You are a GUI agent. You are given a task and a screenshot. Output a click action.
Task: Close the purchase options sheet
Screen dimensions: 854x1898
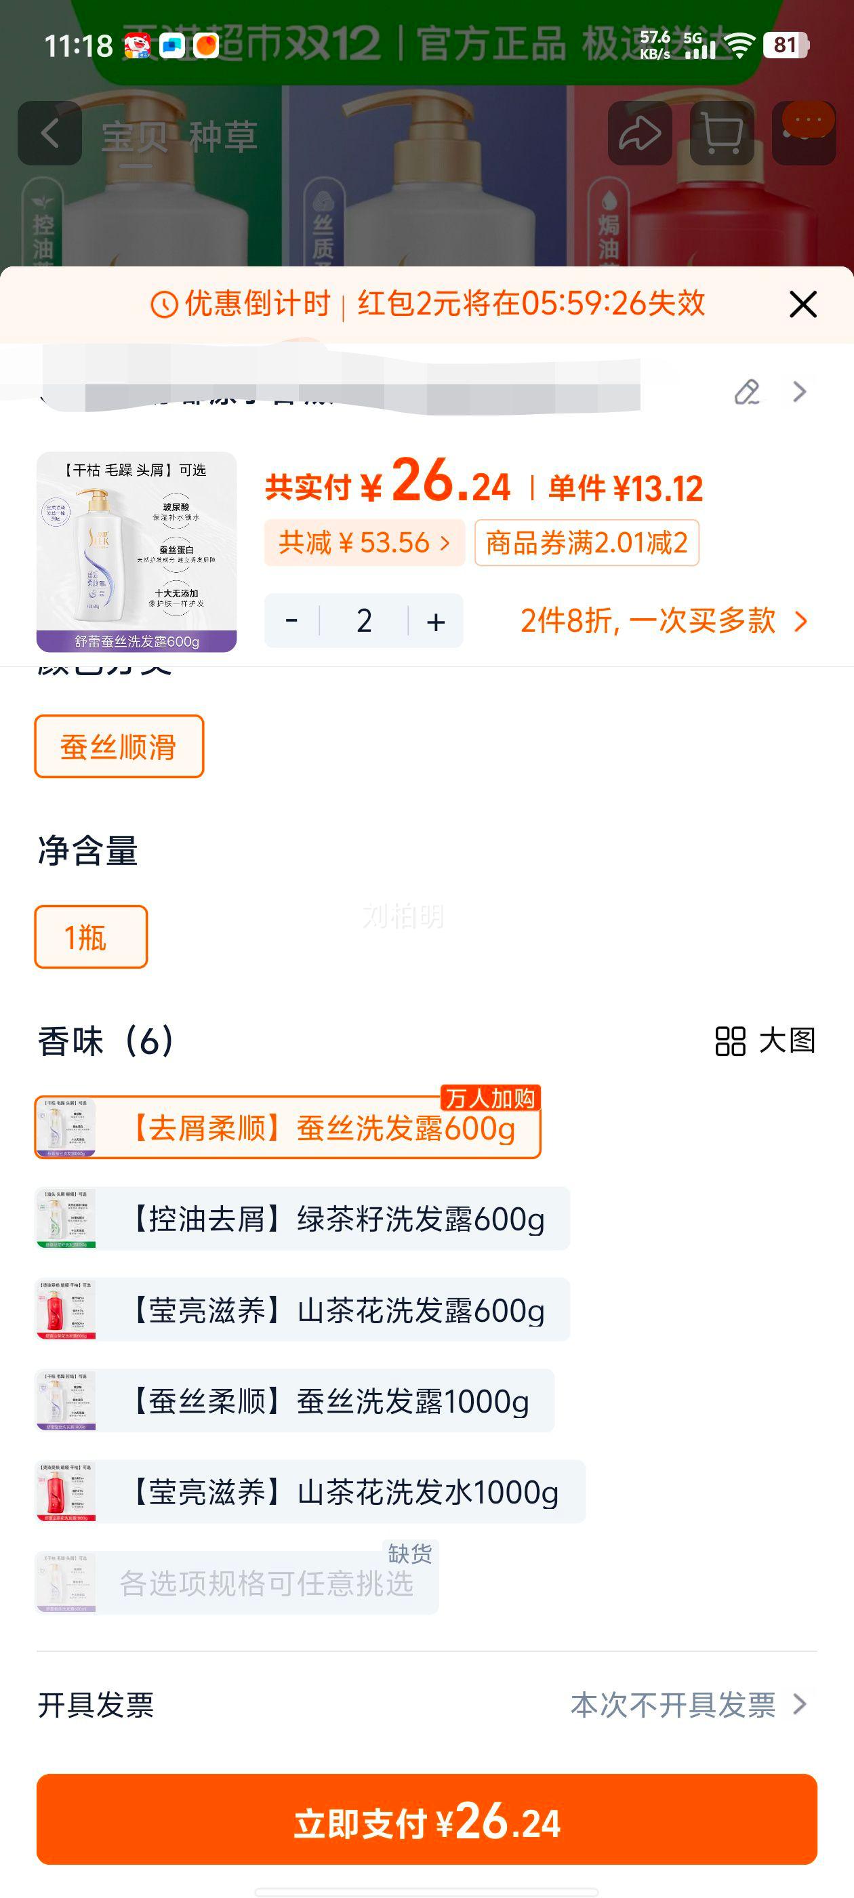tap(802, 304)
